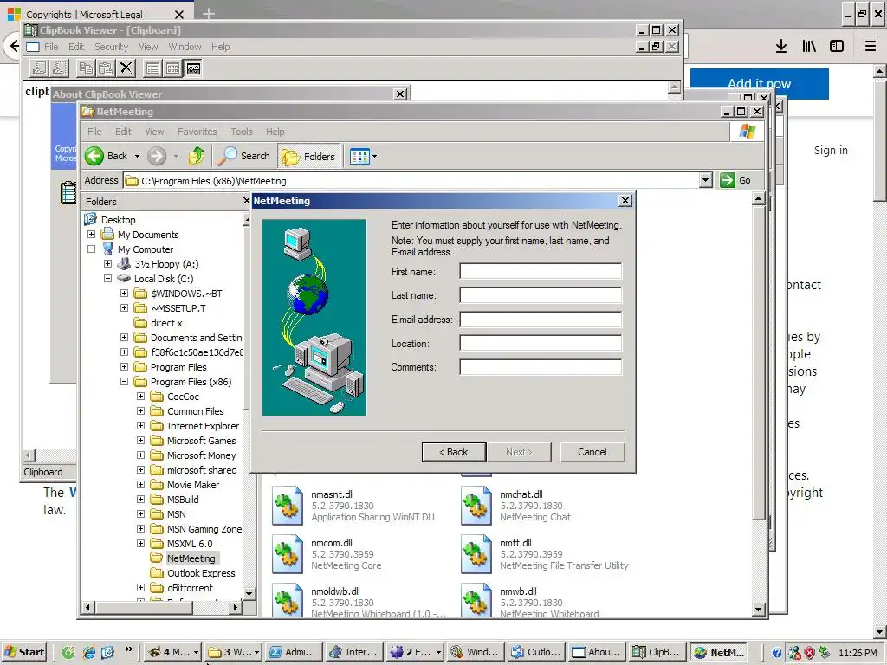
Task: Select the nmoldwb.dll file icon
Action: (288, 599)
